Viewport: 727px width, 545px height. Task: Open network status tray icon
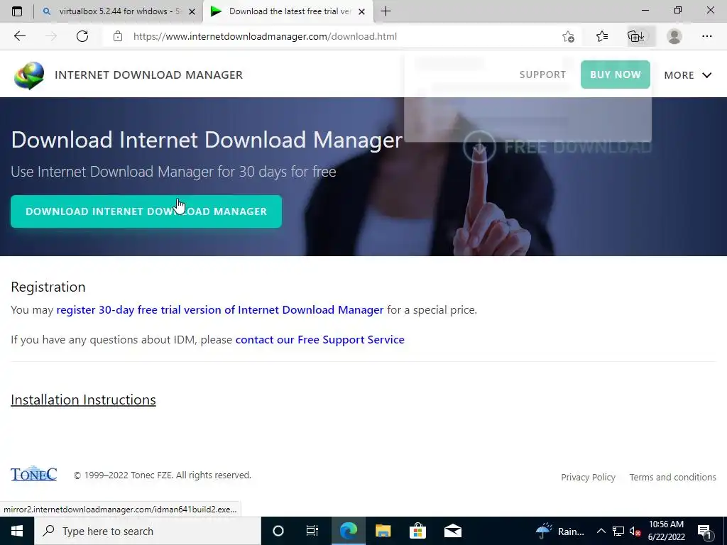point(618,531)
